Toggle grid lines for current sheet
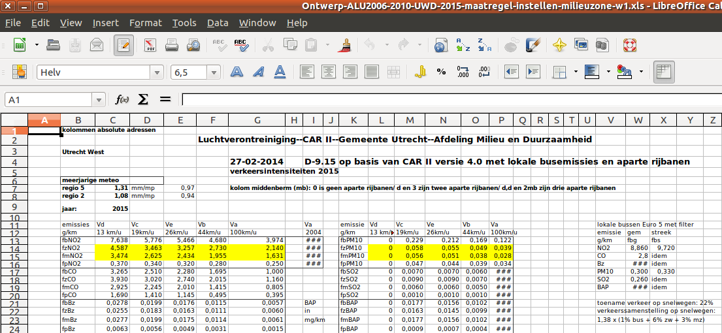 [x=663, y=72]
